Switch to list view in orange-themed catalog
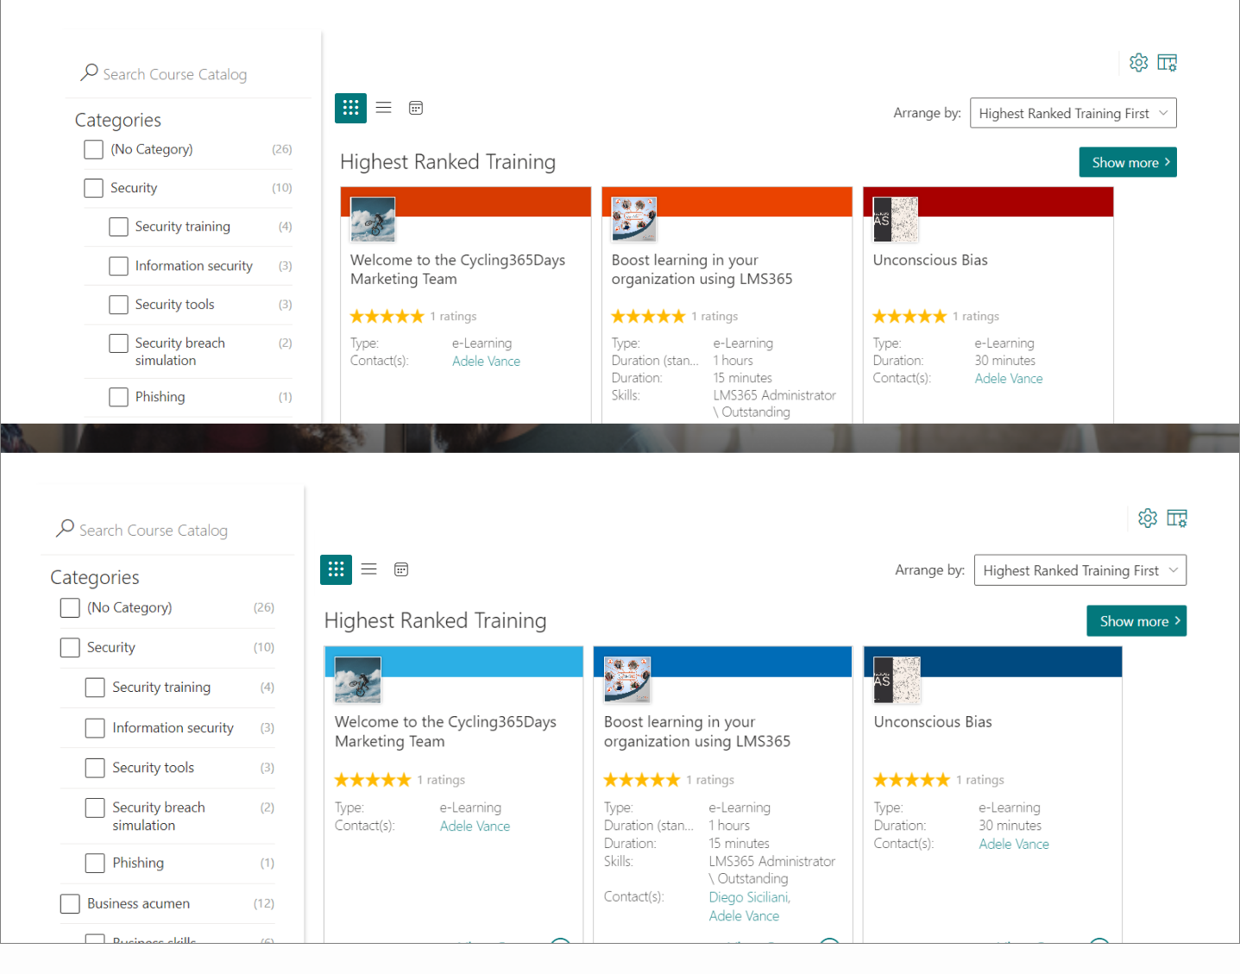Viewport: 1240px width, 974px height. [384, 108]
